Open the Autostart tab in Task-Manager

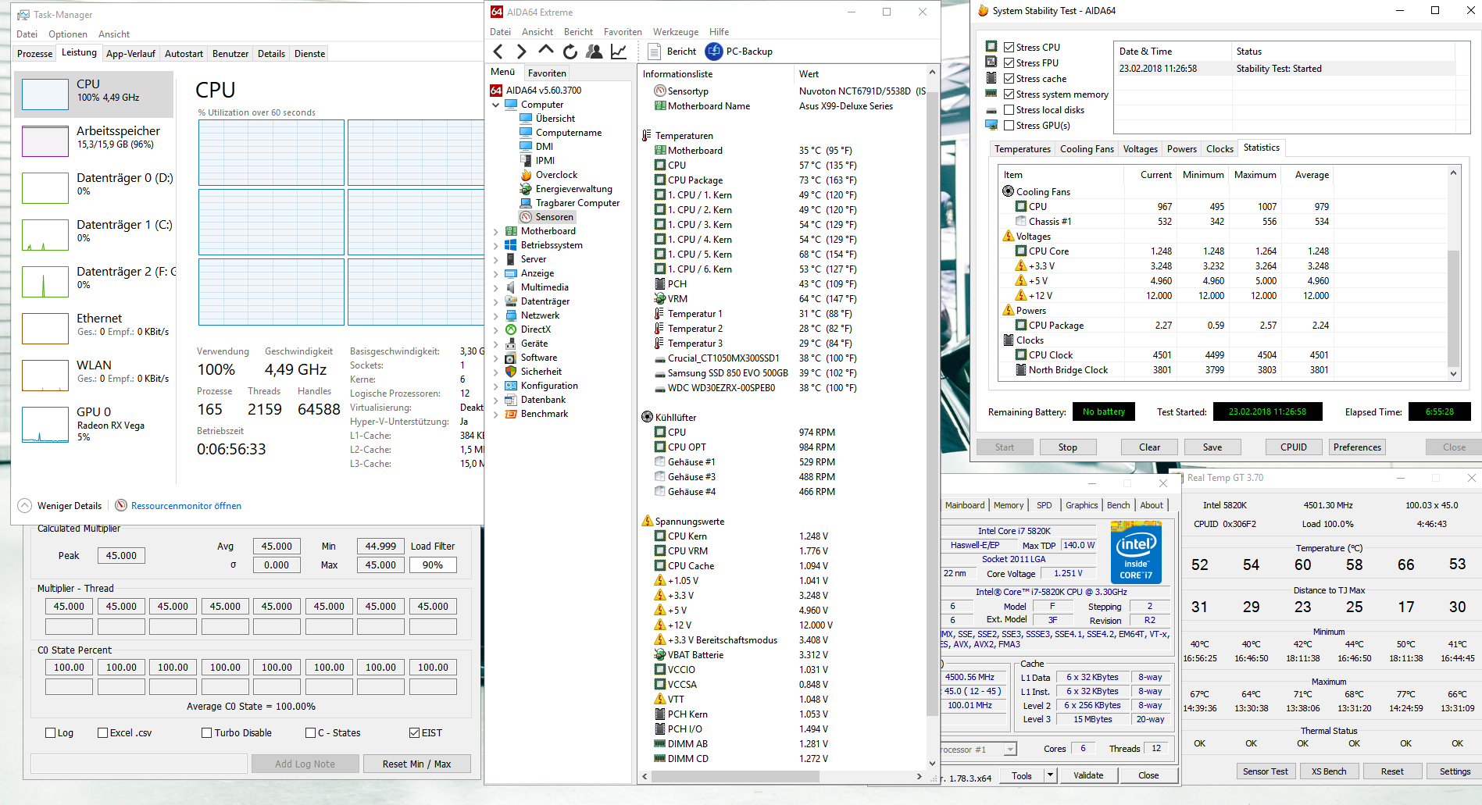point(184,54)
